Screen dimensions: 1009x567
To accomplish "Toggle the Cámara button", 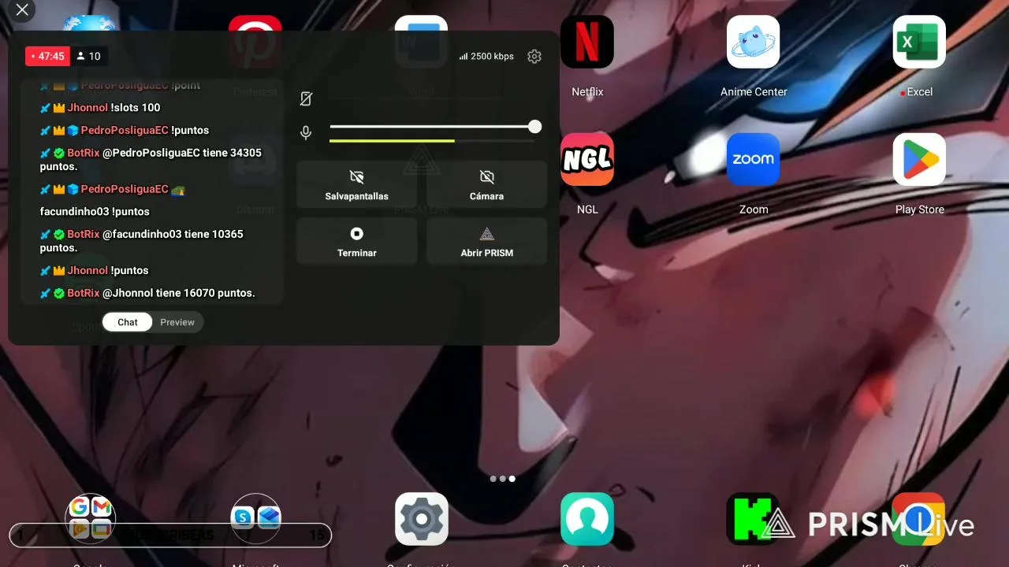I will pyautogui.click(x=486, y=184).
